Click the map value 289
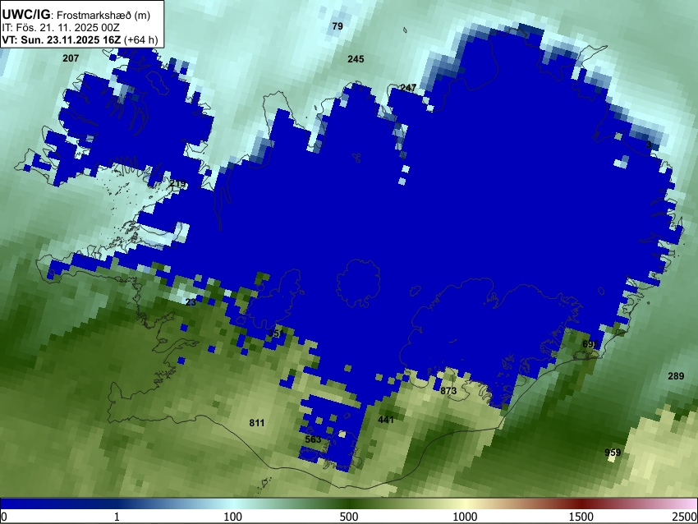 [x=676, y=376]
